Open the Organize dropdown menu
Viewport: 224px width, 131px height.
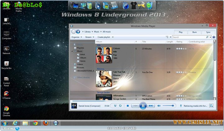point(76,37)
